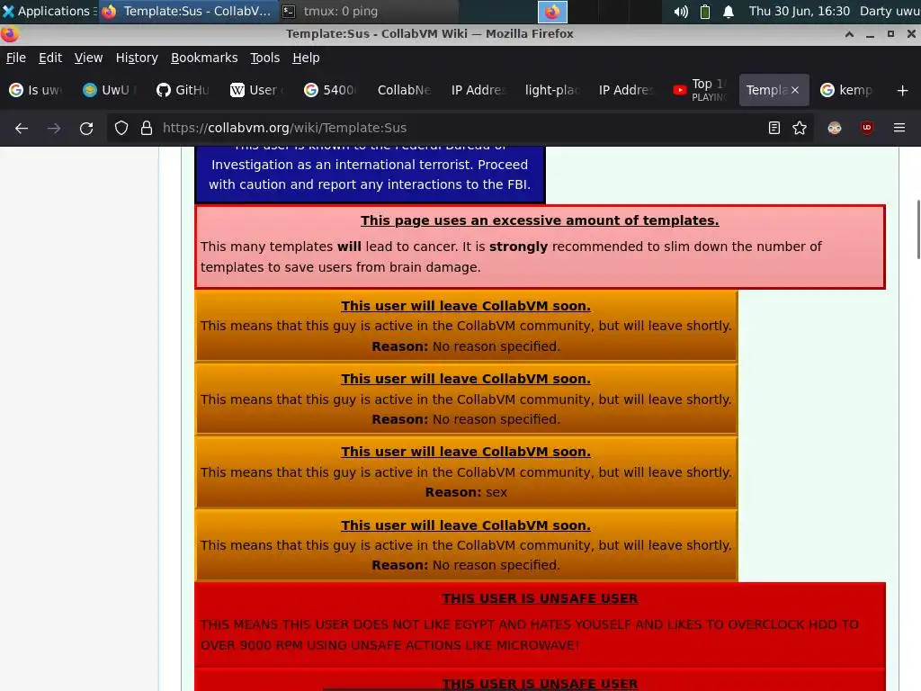921x691 pixels.
Task: Check the battery indicator icon
Action: tap(705, 11)
